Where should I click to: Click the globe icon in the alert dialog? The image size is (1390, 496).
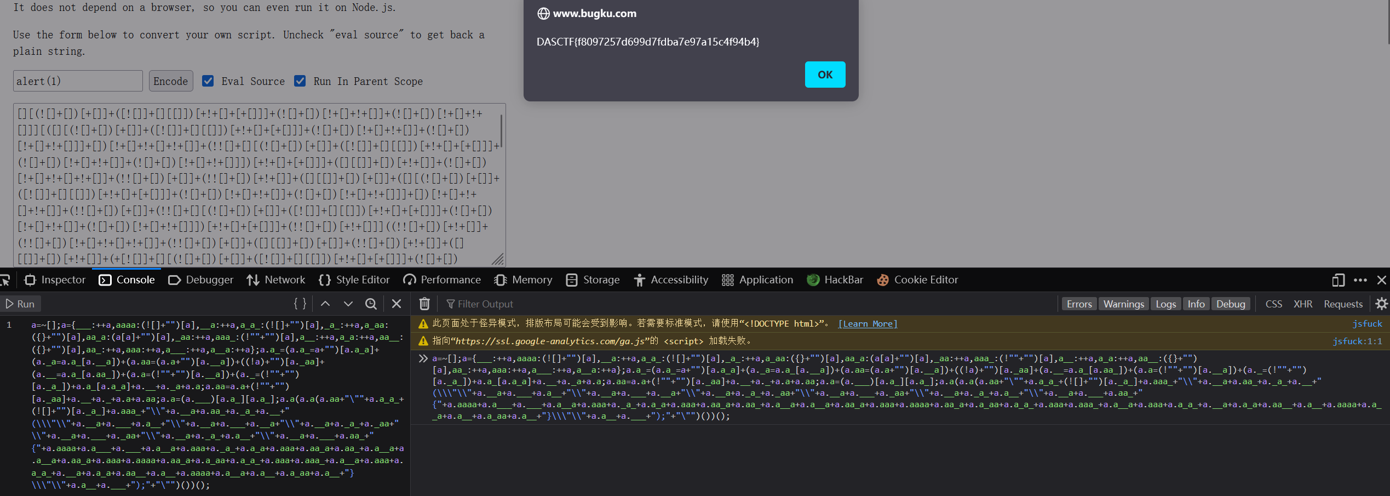point(543,14)
